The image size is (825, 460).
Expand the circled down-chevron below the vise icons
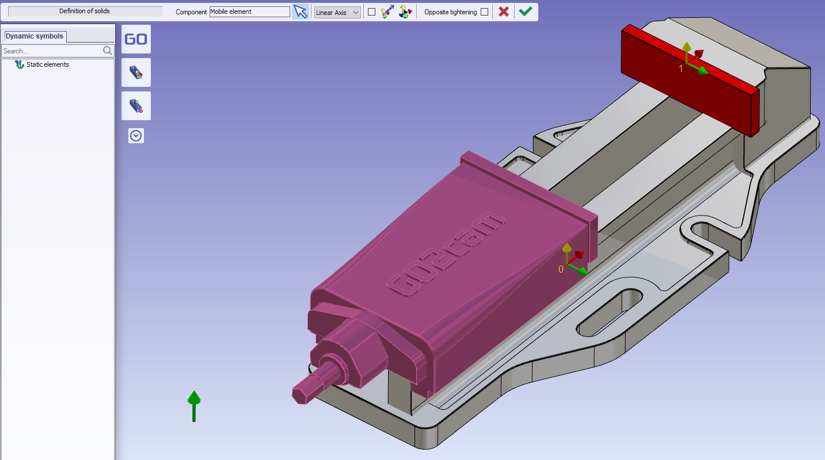pyautogui.click(x=136, y=136)
